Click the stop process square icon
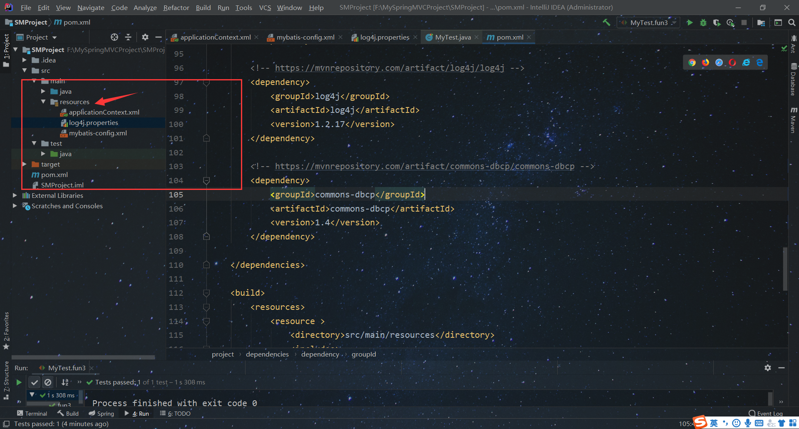Screen dimensions: 799x429 744,22
